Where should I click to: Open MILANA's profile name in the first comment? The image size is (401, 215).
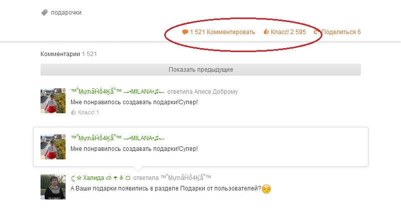click(118, 91)
